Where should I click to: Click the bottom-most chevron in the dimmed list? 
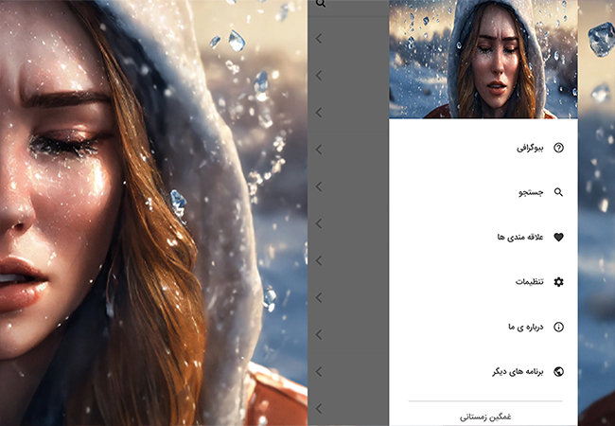319,409
